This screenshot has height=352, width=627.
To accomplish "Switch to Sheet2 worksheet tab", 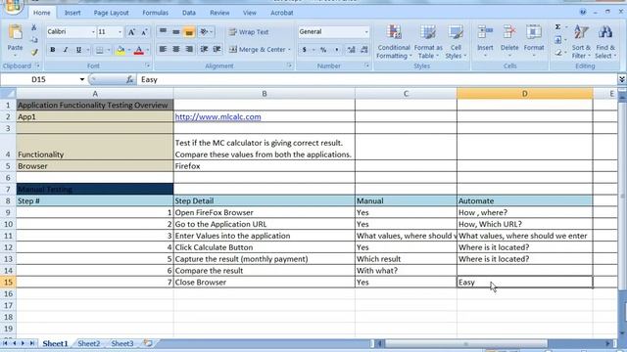I will point(89,343).
